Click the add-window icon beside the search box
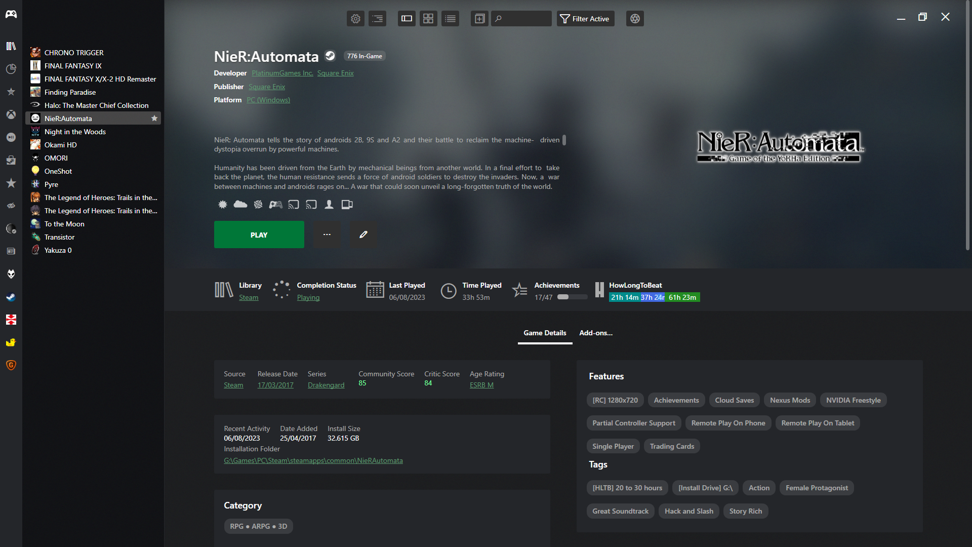Screen dimensions: 972x547 479,19
